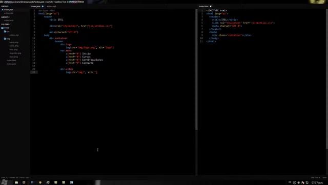Click the unsaved dot on the index.jade tab
The height and width of the screenshot is (185, 328).
[x=43, y=6]
